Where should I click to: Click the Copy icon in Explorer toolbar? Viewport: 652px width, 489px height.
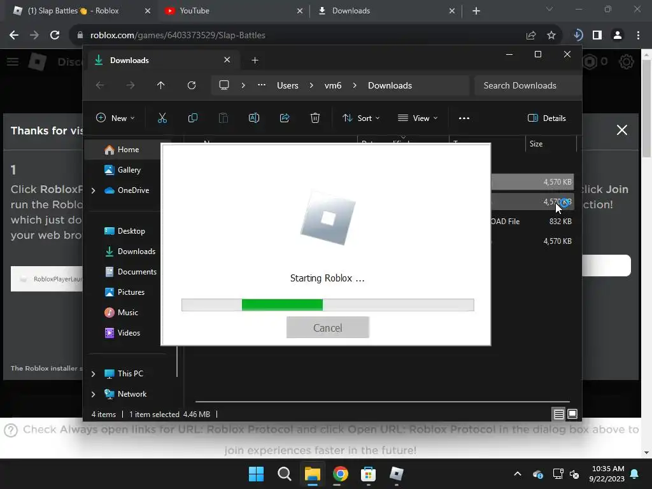[x=192, y=118]
